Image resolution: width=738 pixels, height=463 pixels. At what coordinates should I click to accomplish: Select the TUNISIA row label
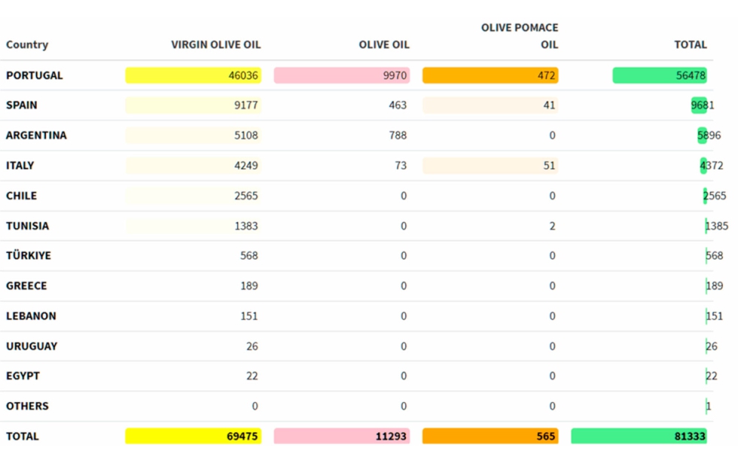[x=27, y=226]
